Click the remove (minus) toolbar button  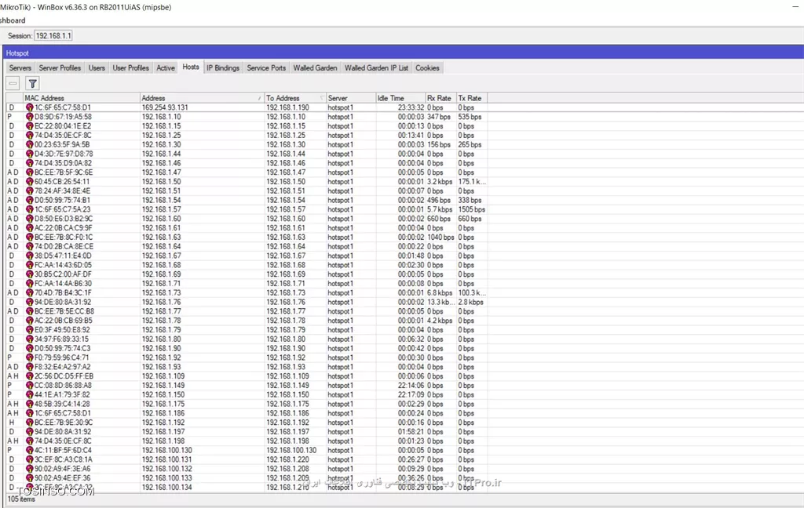tap(13, 83)
